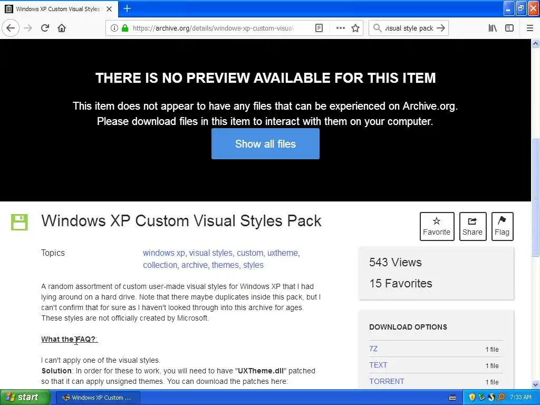
Task: Click the page title Windows XP Custom Visual Styles Pack
Action: (x=181, y=221)
